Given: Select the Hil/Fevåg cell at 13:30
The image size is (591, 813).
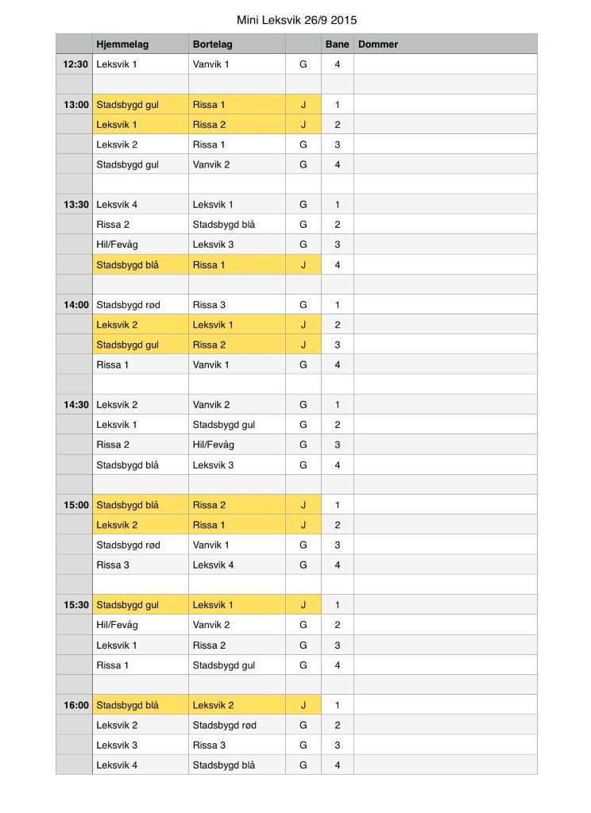Looking at the screenshot, I should [140, 245].
